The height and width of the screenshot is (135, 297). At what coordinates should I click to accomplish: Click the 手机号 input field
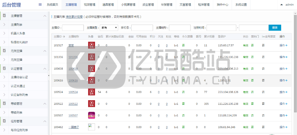pos(142,28)
